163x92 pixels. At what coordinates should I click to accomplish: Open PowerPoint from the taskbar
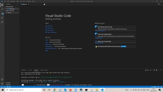click(x=70, y=90)
